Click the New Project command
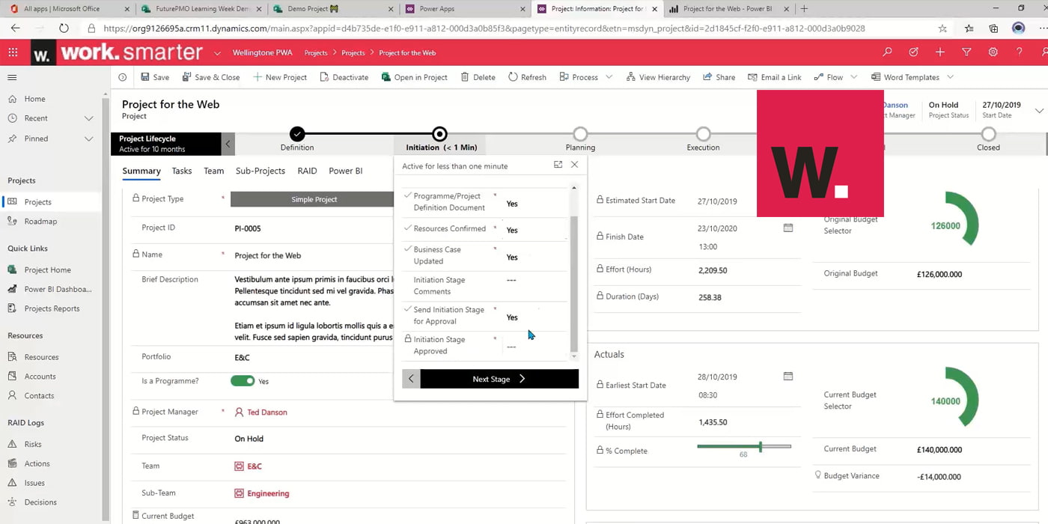 tap(280, 77)
